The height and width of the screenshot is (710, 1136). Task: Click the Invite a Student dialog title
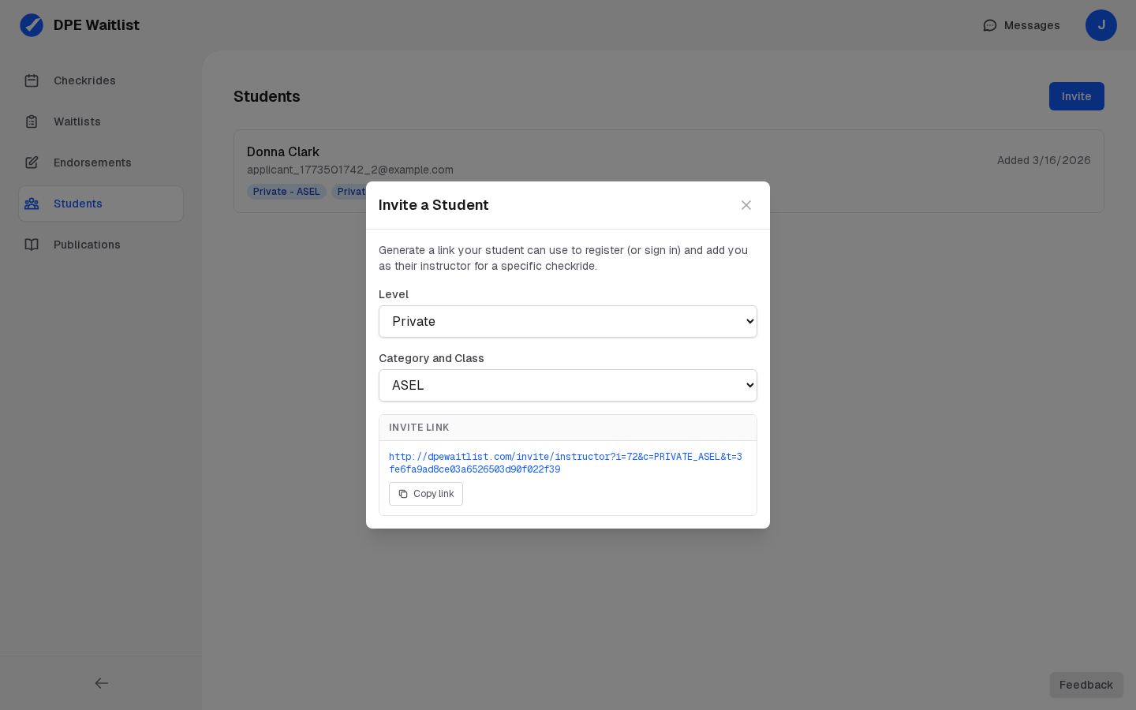[434, 205]
